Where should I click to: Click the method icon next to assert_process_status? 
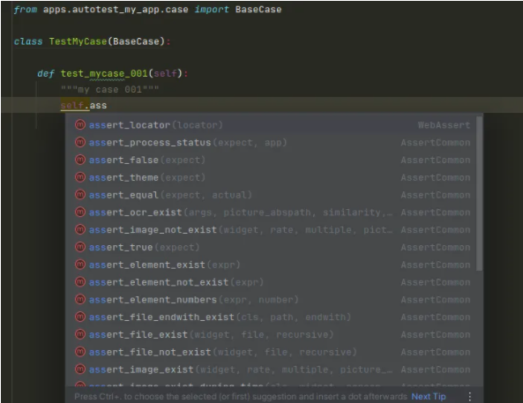(80, 142)
